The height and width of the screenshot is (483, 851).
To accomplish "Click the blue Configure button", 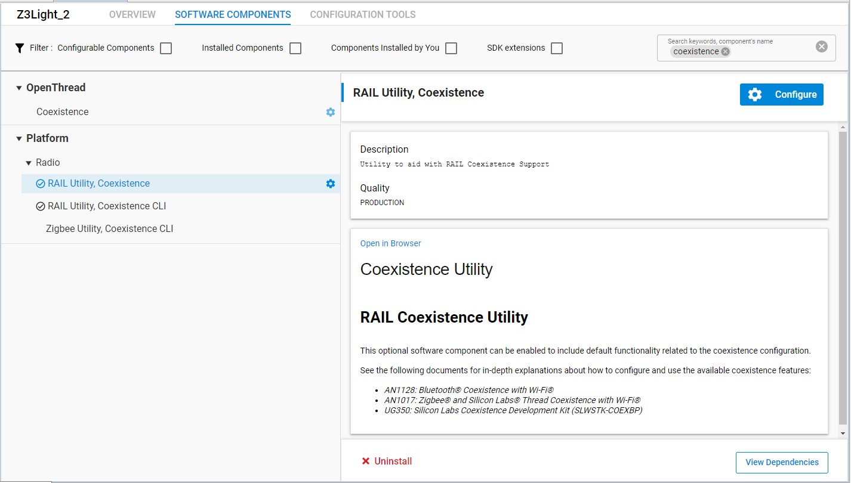I will [782, 94].
